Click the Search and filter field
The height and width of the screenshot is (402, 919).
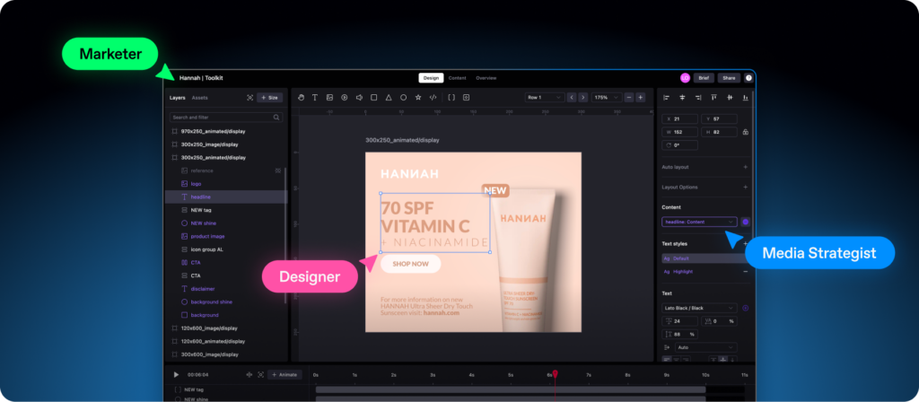pyautogui.click(x=226, y=118)
